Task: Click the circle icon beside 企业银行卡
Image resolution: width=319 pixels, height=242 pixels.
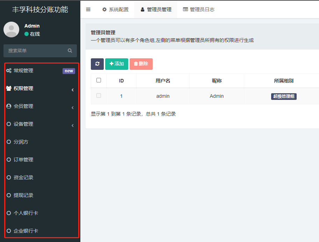Action: 9,231
